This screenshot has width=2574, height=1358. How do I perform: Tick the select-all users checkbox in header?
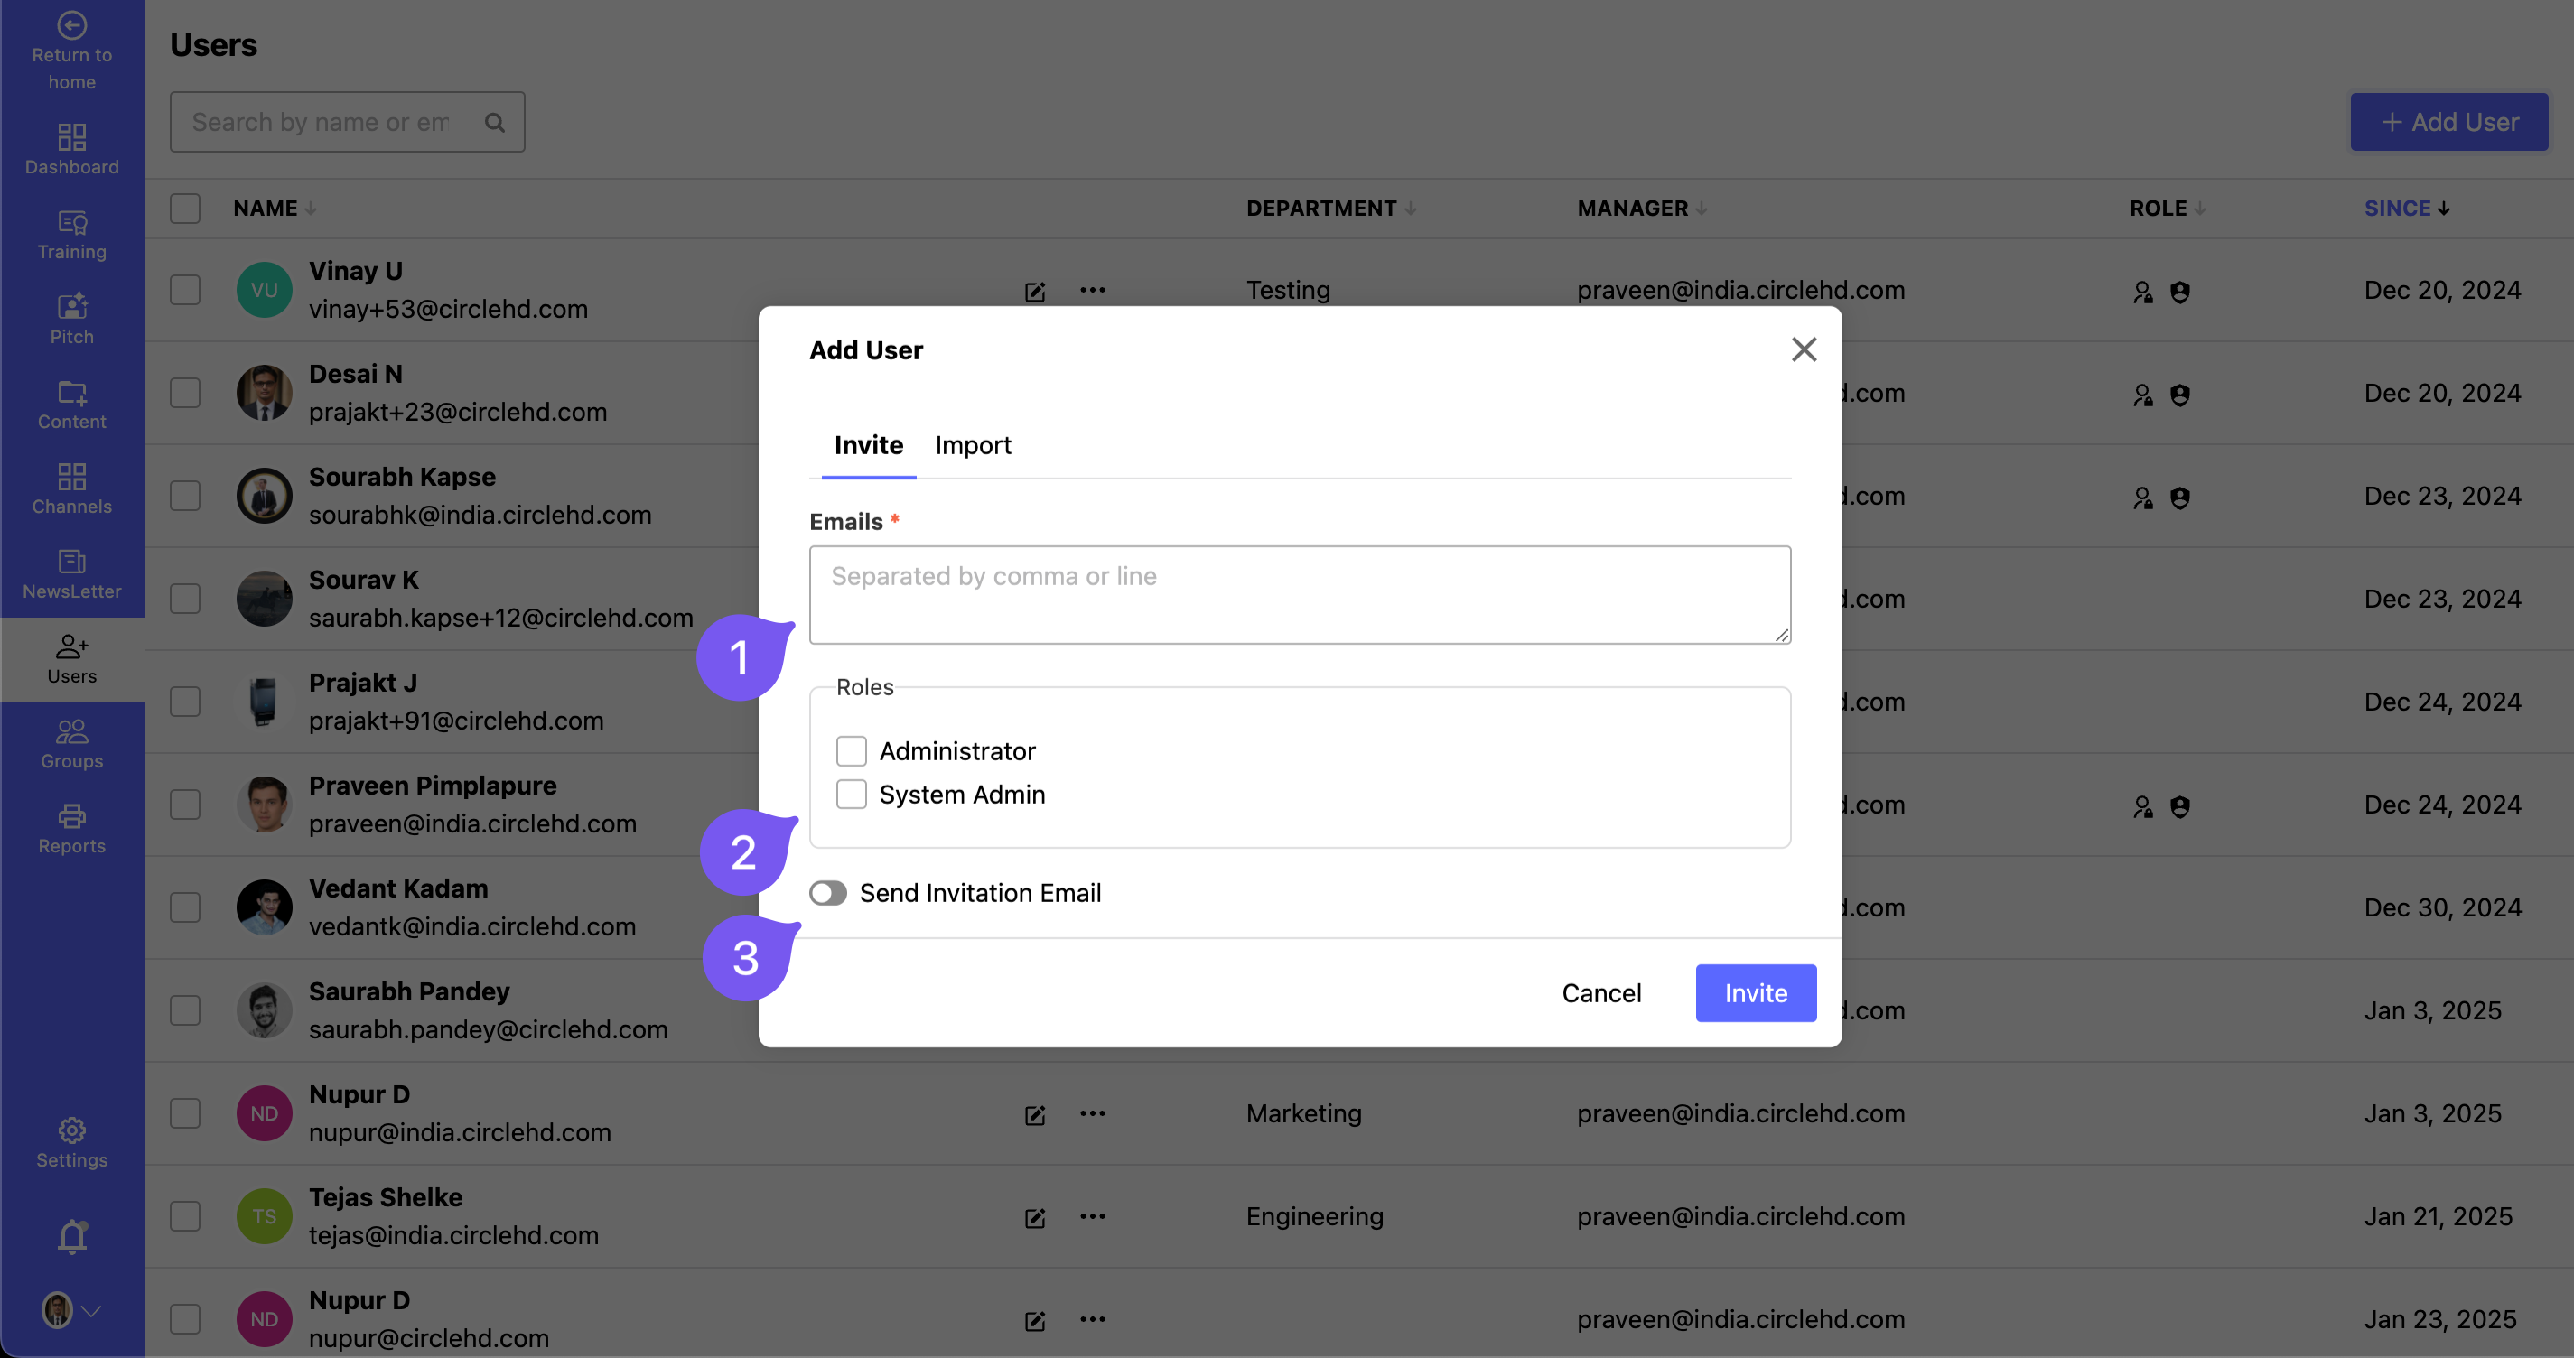185,208
